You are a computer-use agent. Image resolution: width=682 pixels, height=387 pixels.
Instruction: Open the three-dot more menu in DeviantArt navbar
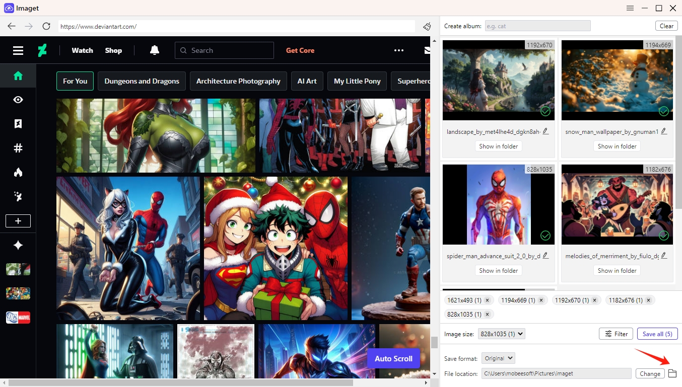point(399,50)
